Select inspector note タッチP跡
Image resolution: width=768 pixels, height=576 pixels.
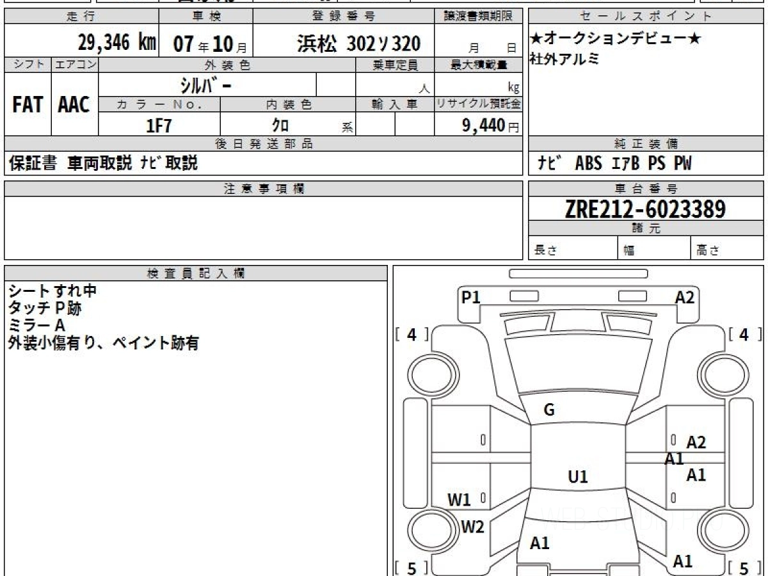[45, 308]
